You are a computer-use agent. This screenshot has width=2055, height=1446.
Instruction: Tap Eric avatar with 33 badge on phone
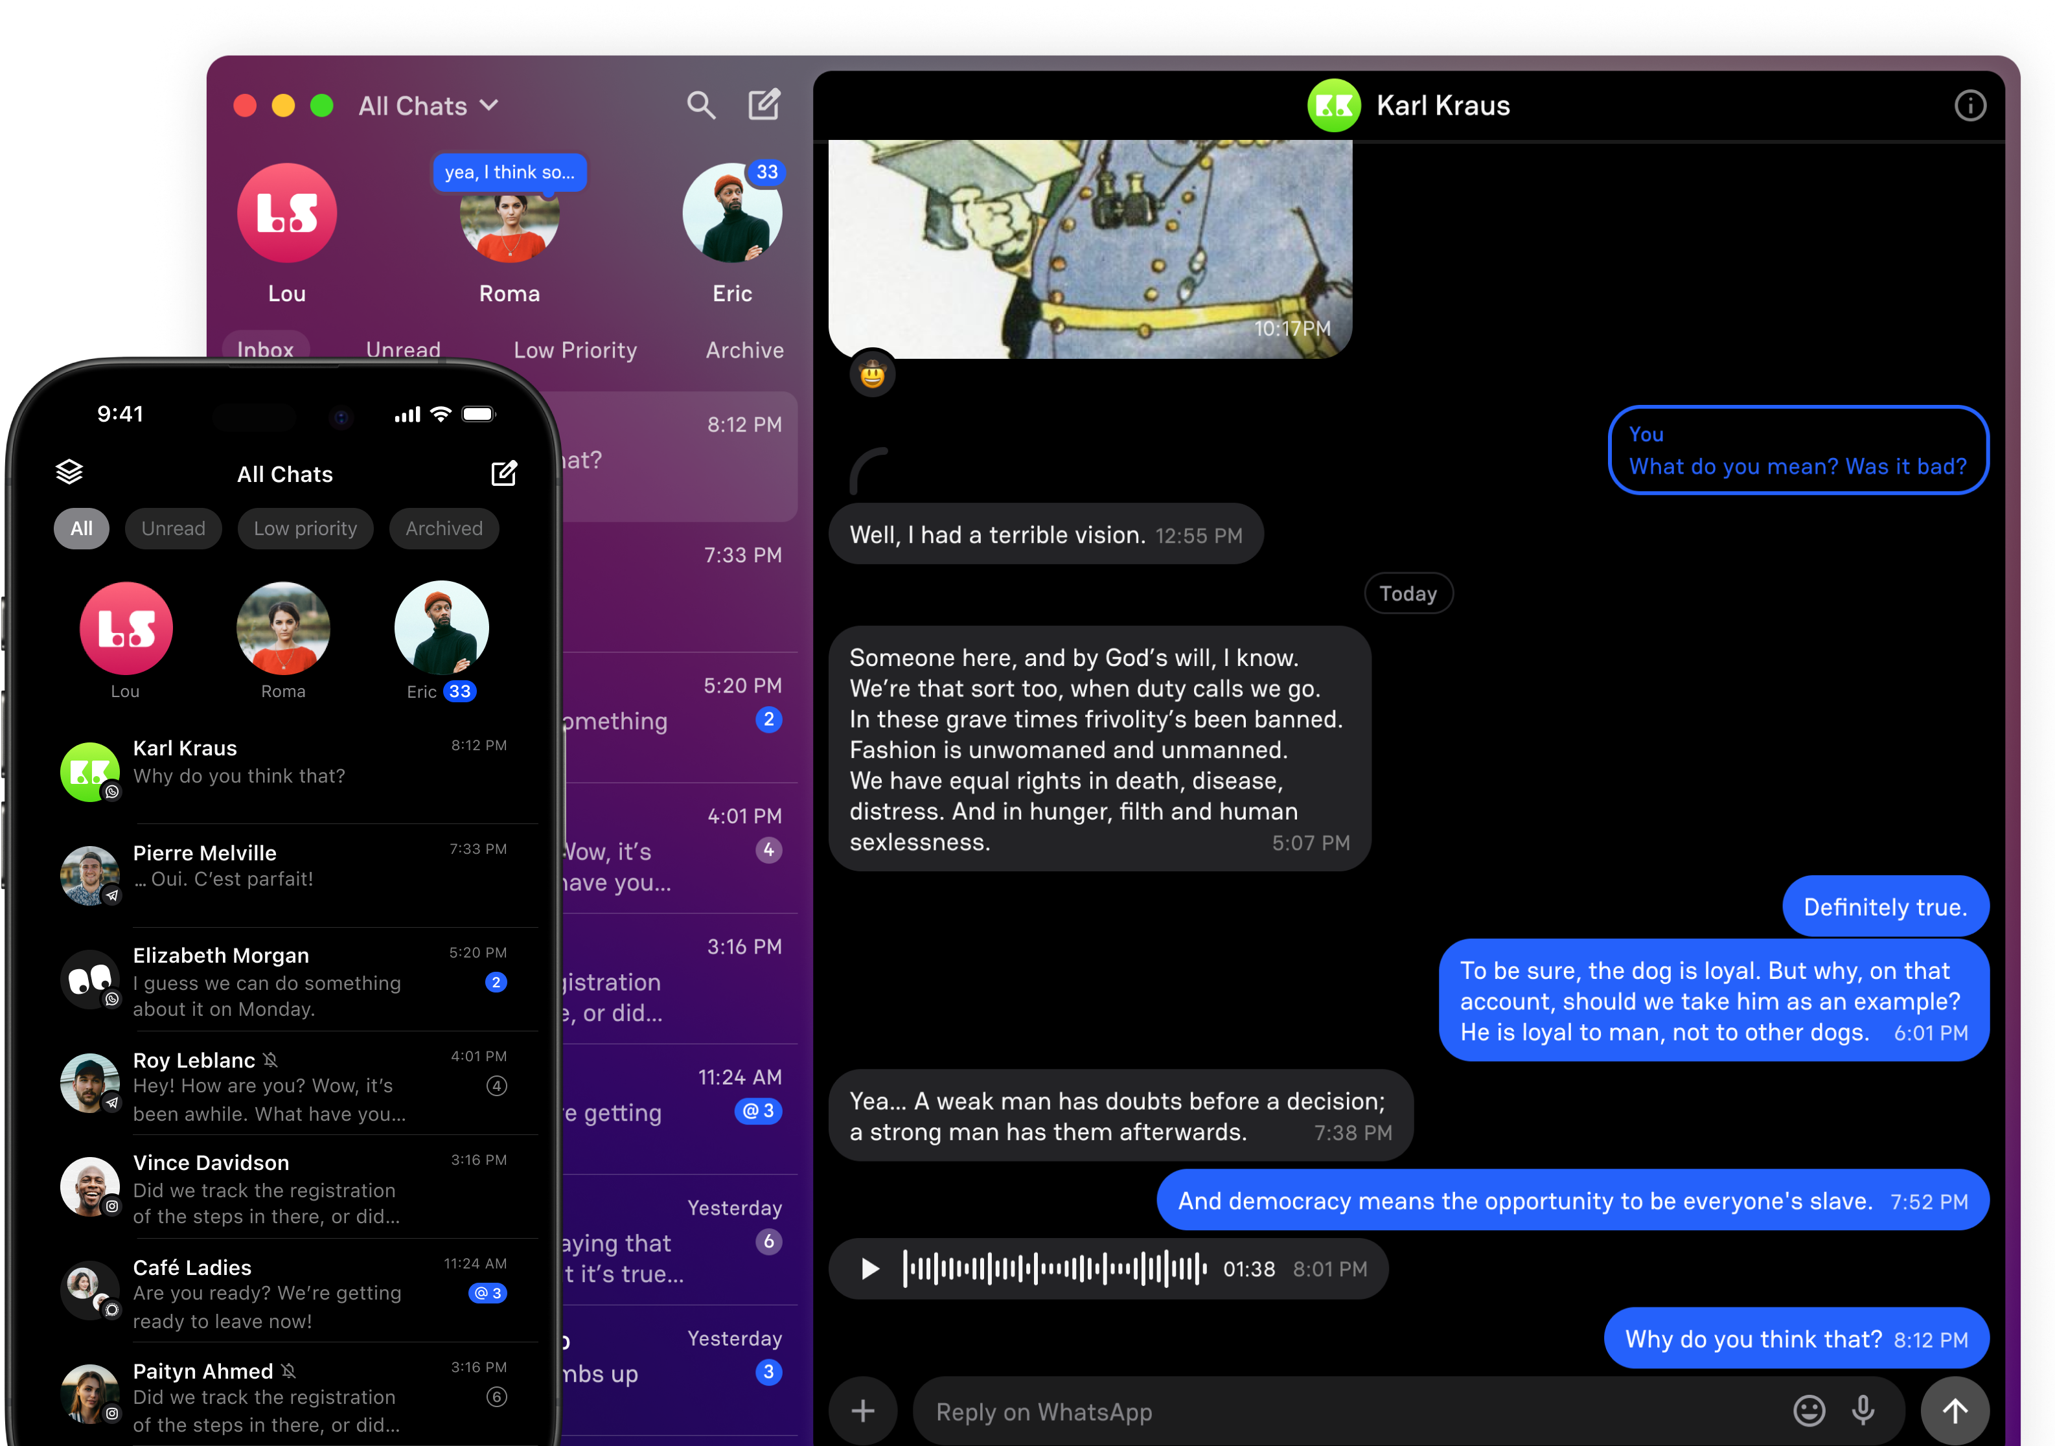pyautogui.click(x=442, y=628)
